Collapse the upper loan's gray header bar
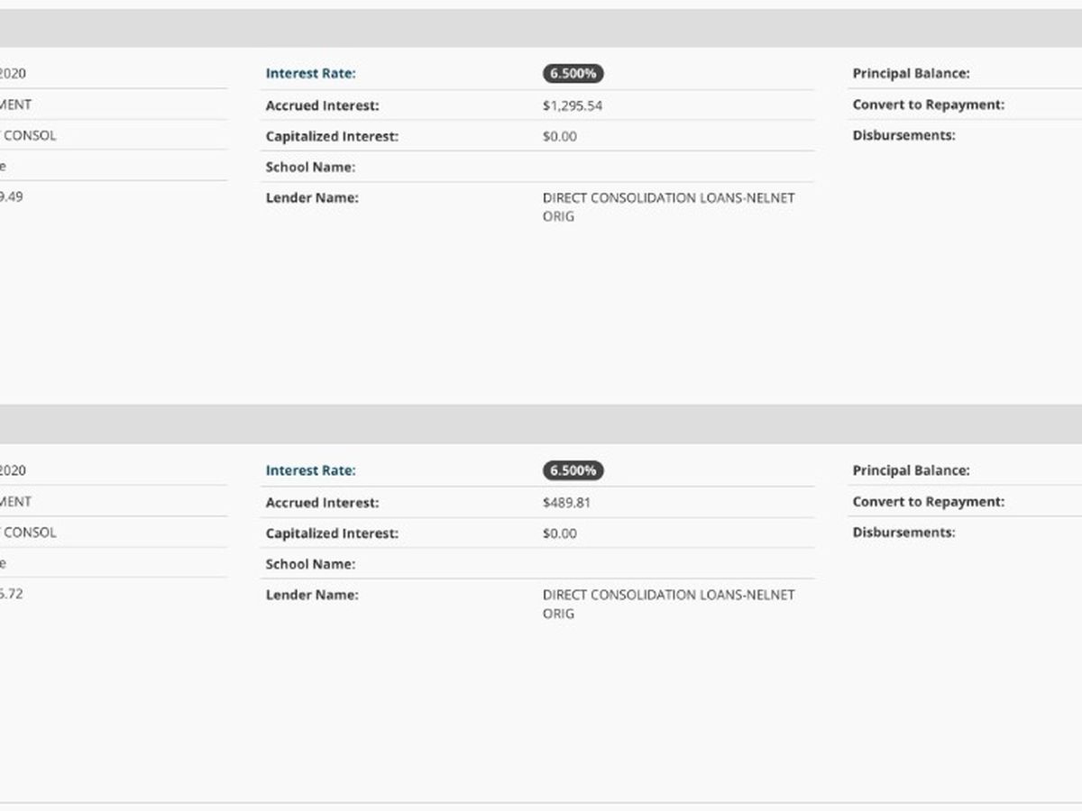Image resolution: width=1082 pixels, height=811 pixels. pyautogui.click(x=541, y=28)
